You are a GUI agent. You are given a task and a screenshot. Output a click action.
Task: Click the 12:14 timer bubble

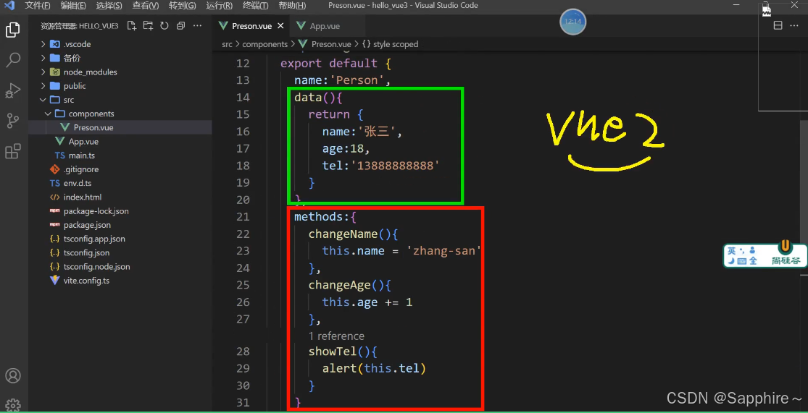[572, 22]
